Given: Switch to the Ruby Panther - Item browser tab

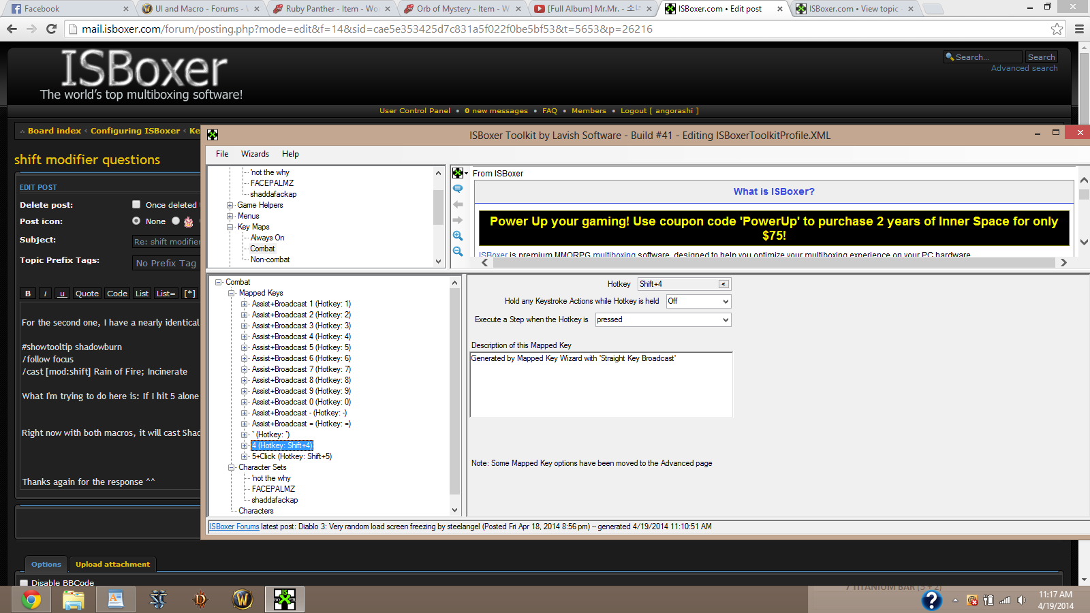Looking at the screenshot, I should pyautogui.click(x=330, y=9).
